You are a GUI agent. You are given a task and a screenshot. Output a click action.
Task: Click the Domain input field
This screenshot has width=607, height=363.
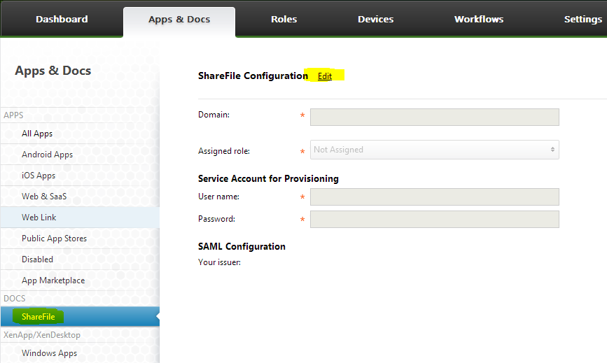pos(434,117)
